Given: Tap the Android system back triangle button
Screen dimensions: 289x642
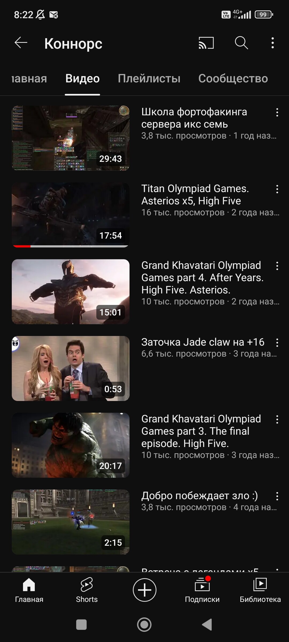Looking at the screenshot, I should 207,625.
